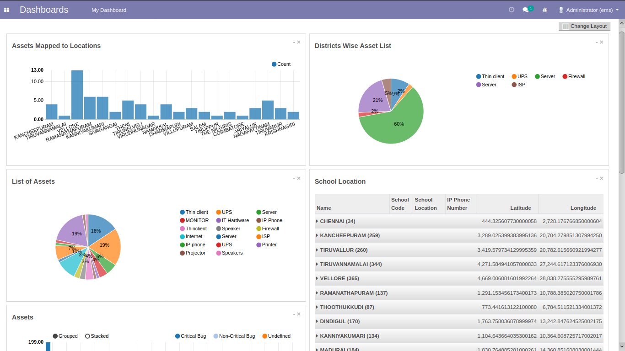Open the debug bug icon

(x=545, y=10)
